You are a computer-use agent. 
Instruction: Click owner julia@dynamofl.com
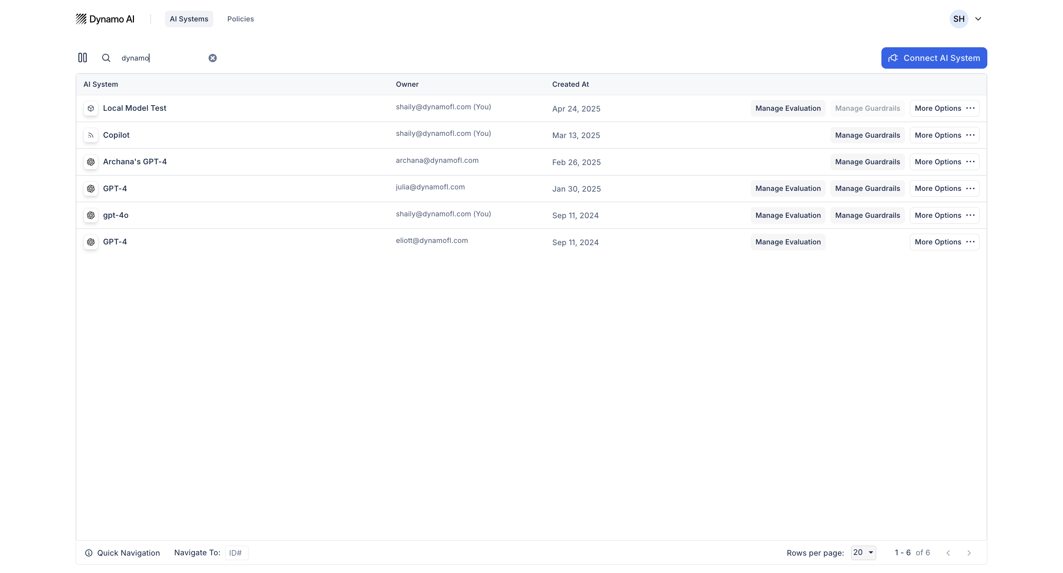(x=430, y=187)
